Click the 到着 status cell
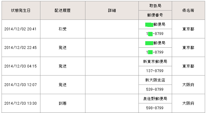 pyautogui.click(x=63, y=103)
